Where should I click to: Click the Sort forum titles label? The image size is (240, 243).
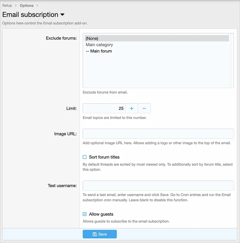[x=104, y=157]
